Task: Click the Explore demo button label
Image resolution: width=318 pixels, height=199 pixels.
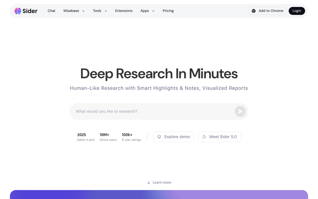Action: (x=177, y=137)
